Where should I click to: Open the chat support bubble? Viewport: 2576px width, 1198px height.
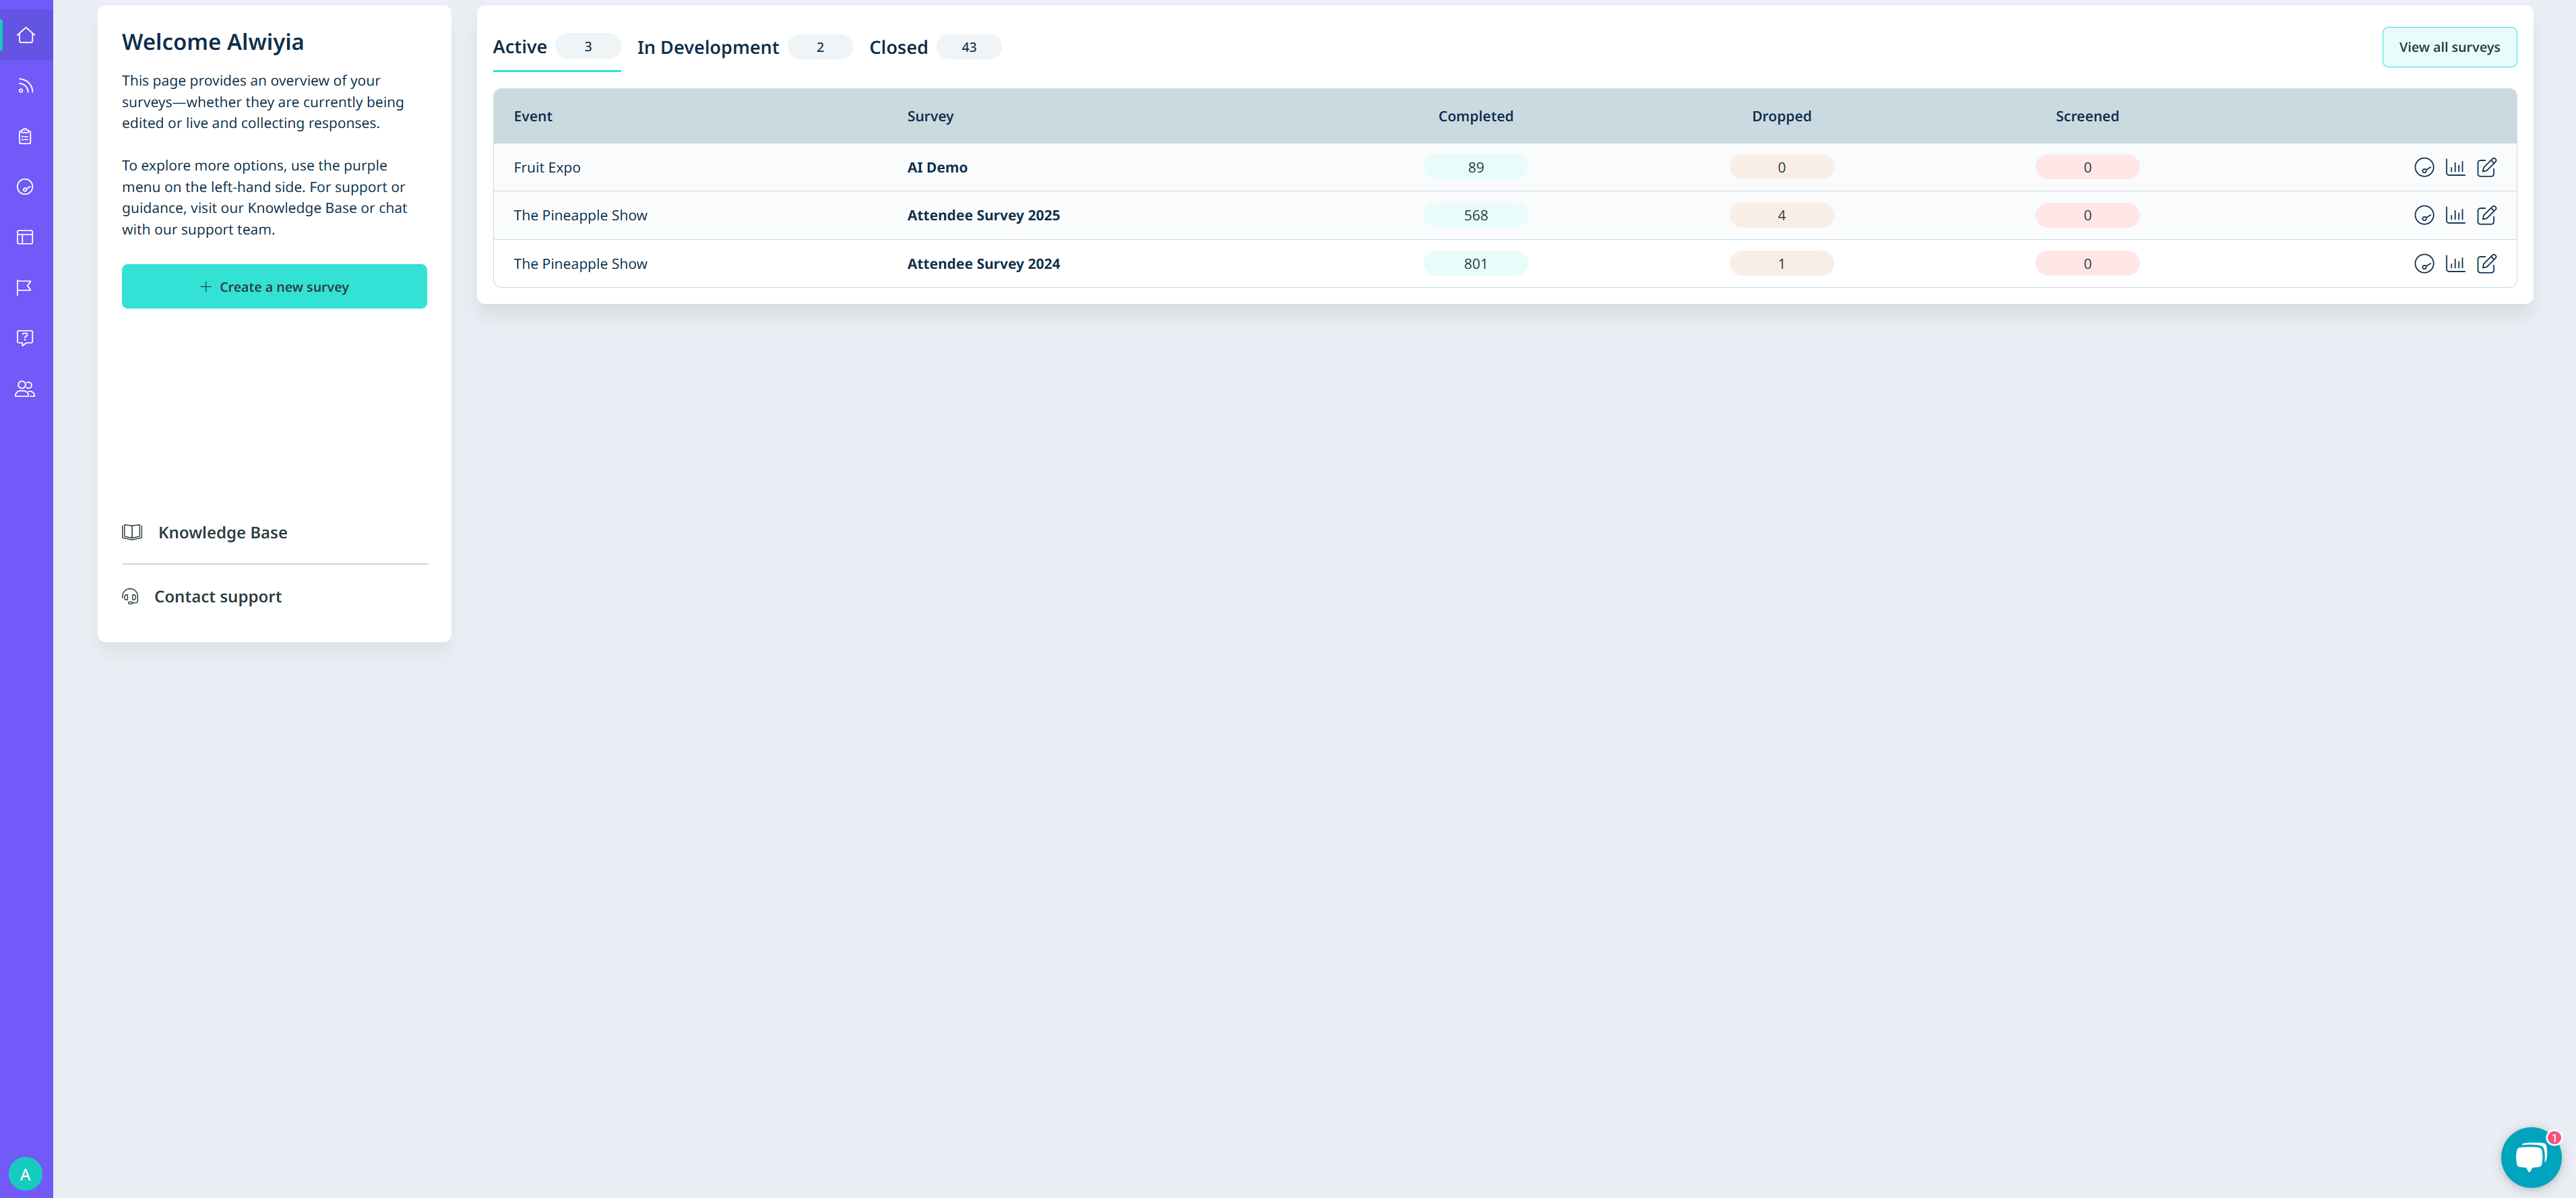[2530, 1157]
